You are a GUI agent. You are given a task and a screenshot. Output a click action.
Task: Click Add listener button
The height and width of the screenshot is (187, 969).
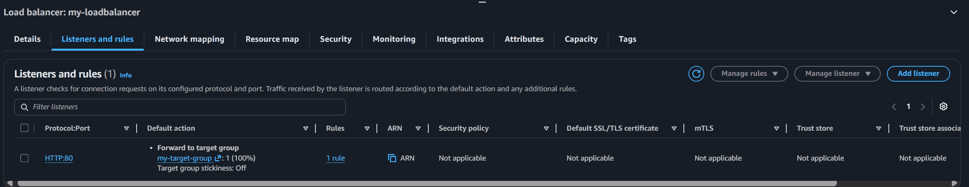tap(918, 74)
